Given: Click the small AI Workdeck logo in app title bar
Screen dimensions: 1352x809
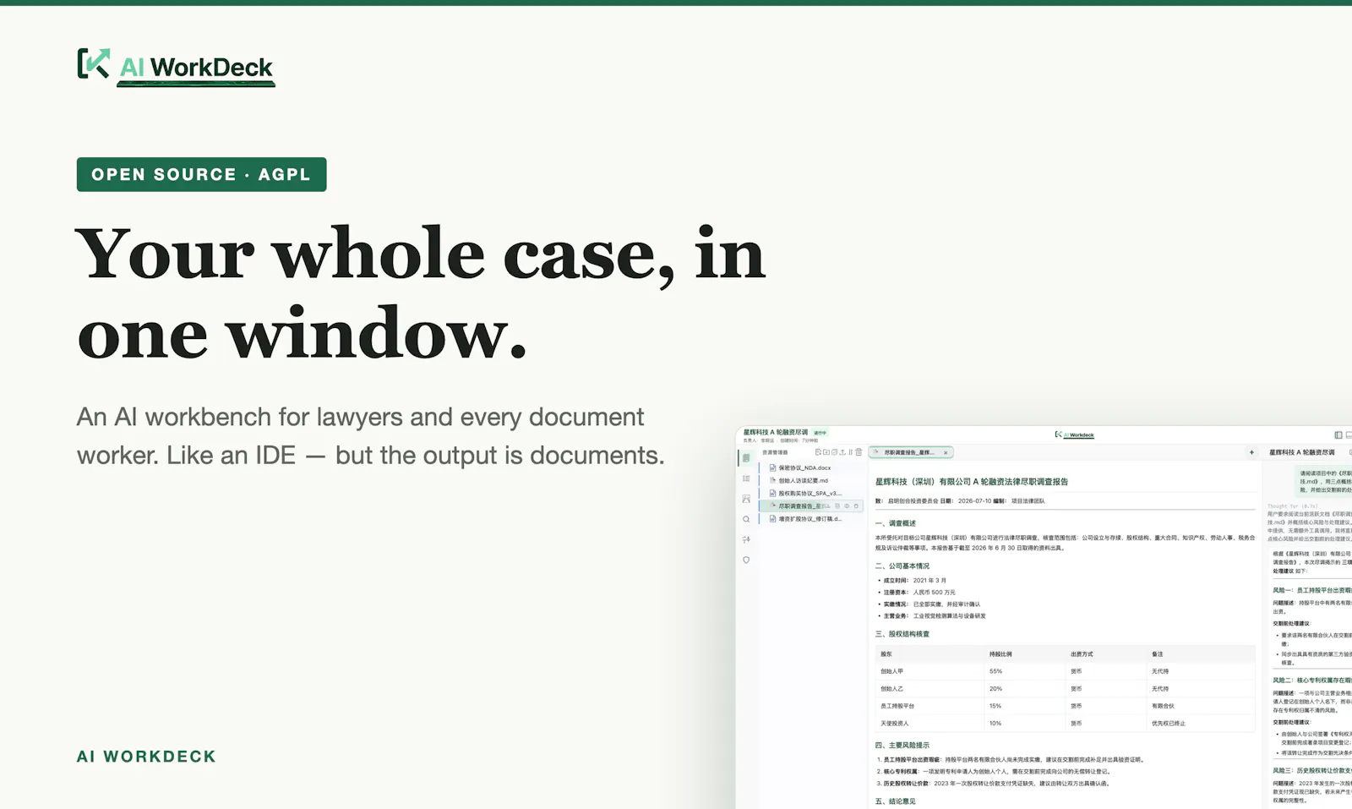Looking at the screenshot, I should click(1074, 435).
